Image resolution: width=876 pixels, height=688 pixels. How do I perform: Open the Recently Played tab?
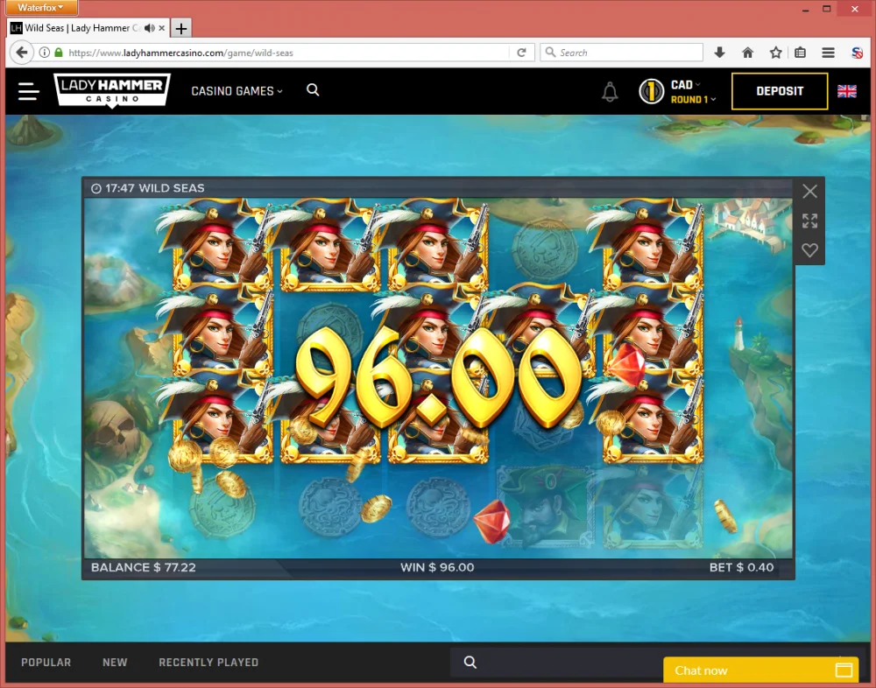[x=208, y=663]
